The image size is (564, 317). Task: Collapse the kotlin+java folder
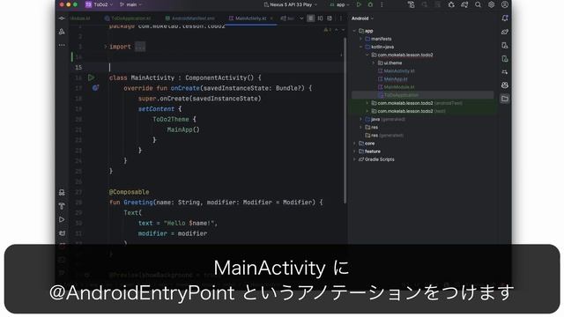tap(360, 47)
